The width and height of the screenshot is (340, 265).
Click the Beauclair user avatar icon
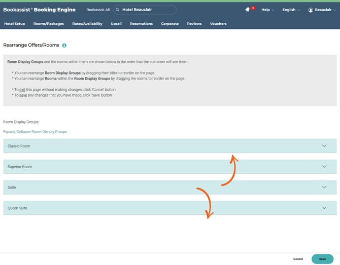(311, 10)
